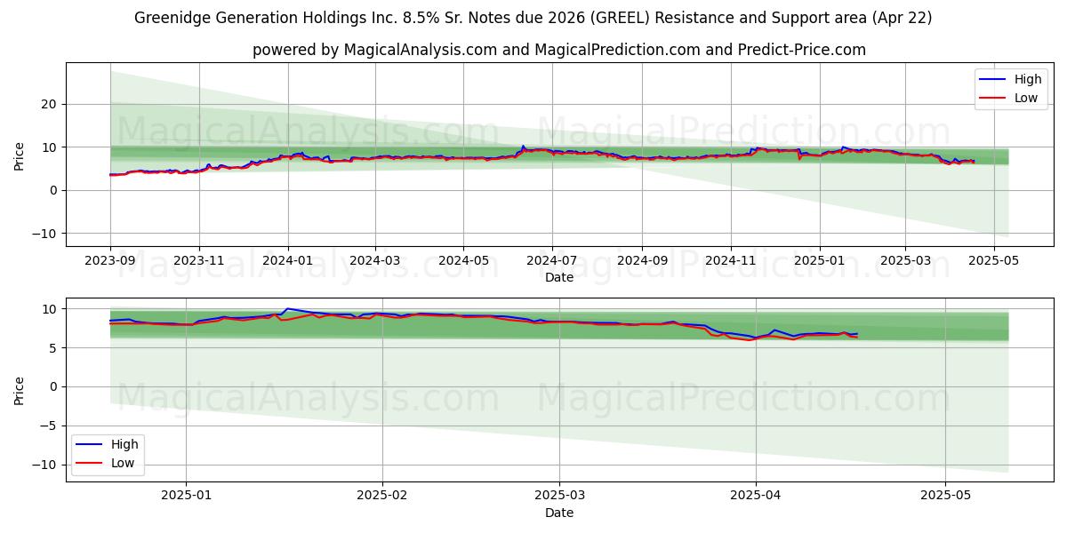Viewport: 1067px width, 533px height.
Task: Click the 2024-03 tick label
Action: (x=375, y=261)
